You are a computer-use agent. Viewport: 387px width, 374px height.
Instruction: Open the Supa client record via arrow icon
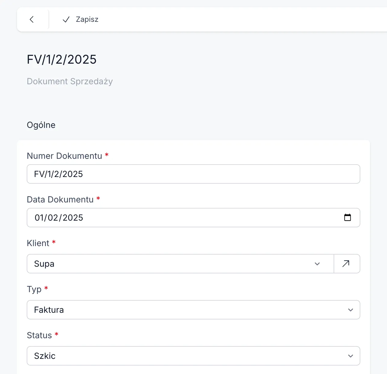(346, 264)
